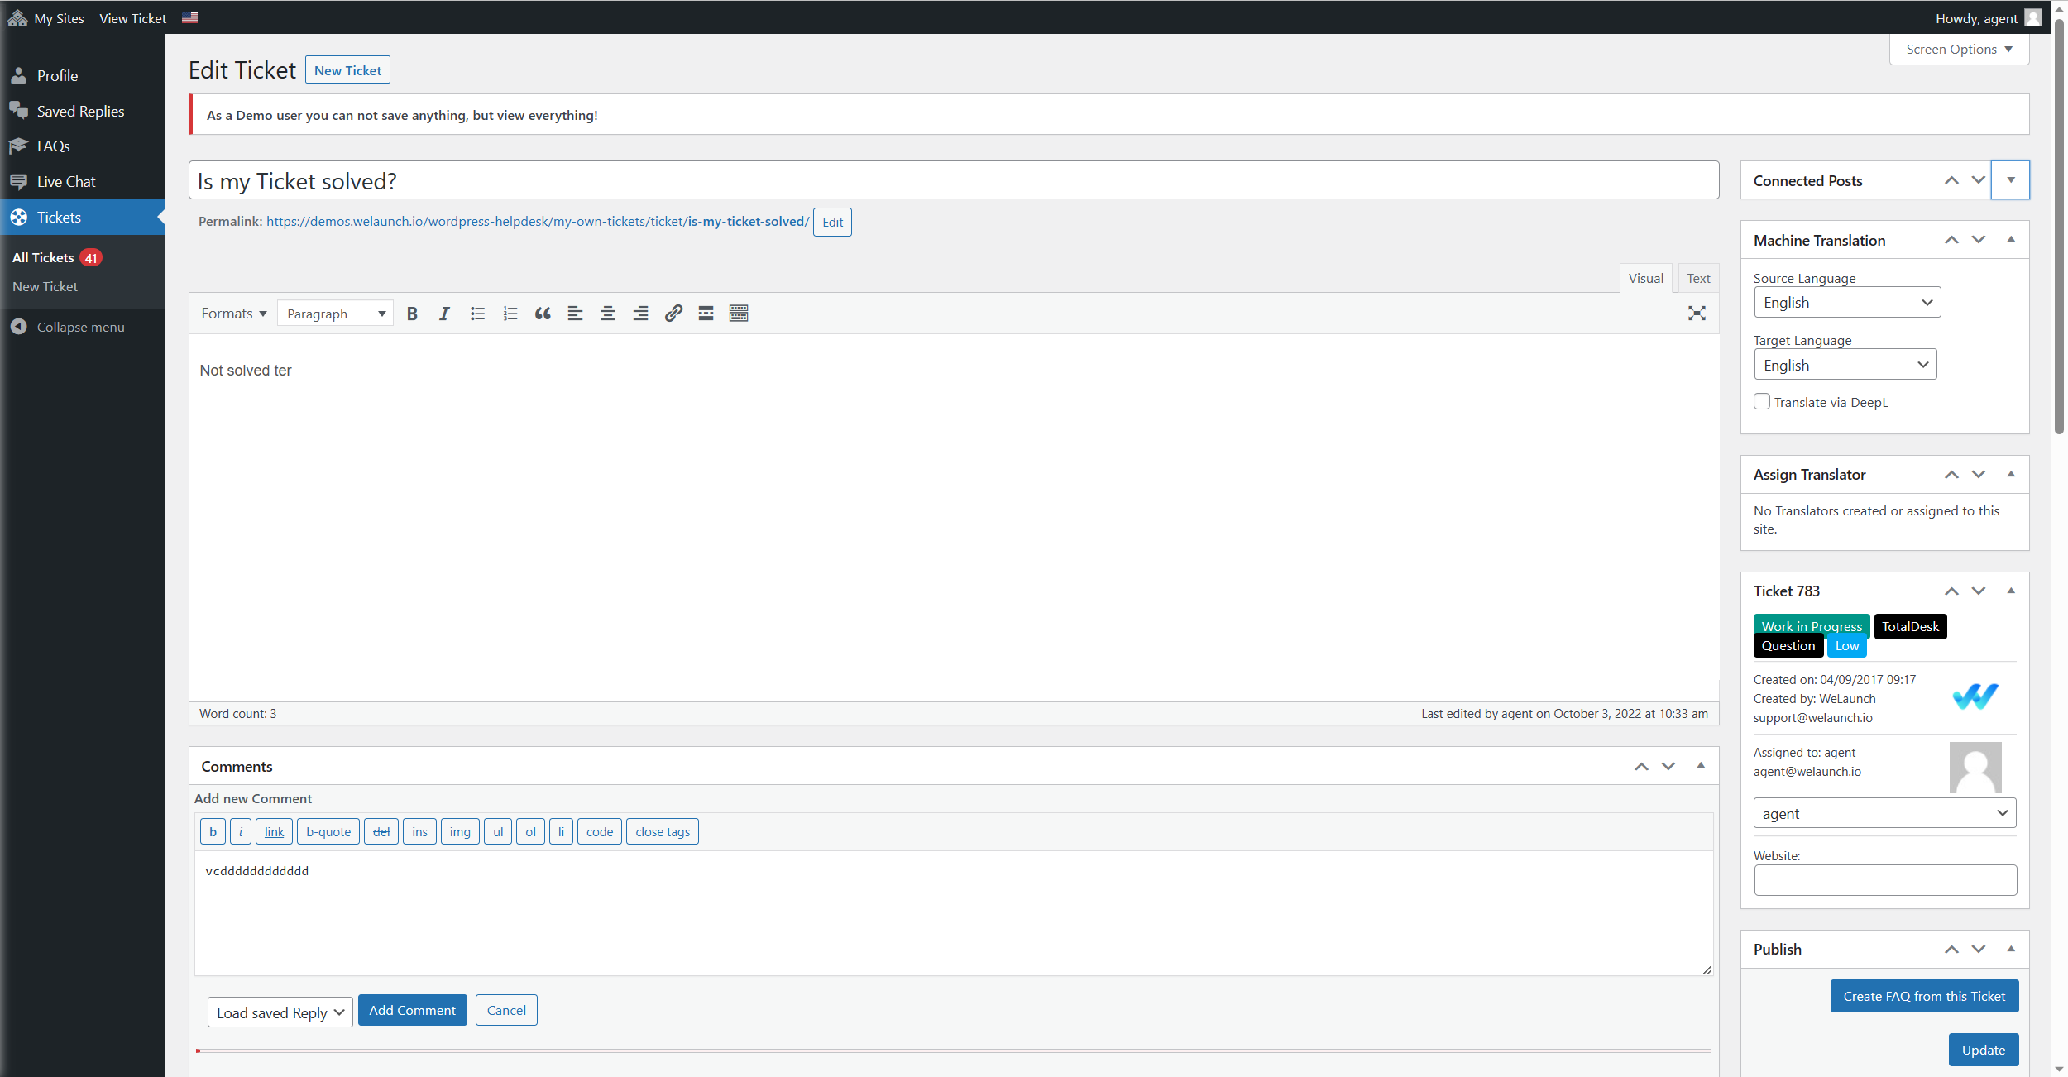Open the Source Language dropdown
The width and height of the screenshot is (2068, 1077).
point(1847,303)
